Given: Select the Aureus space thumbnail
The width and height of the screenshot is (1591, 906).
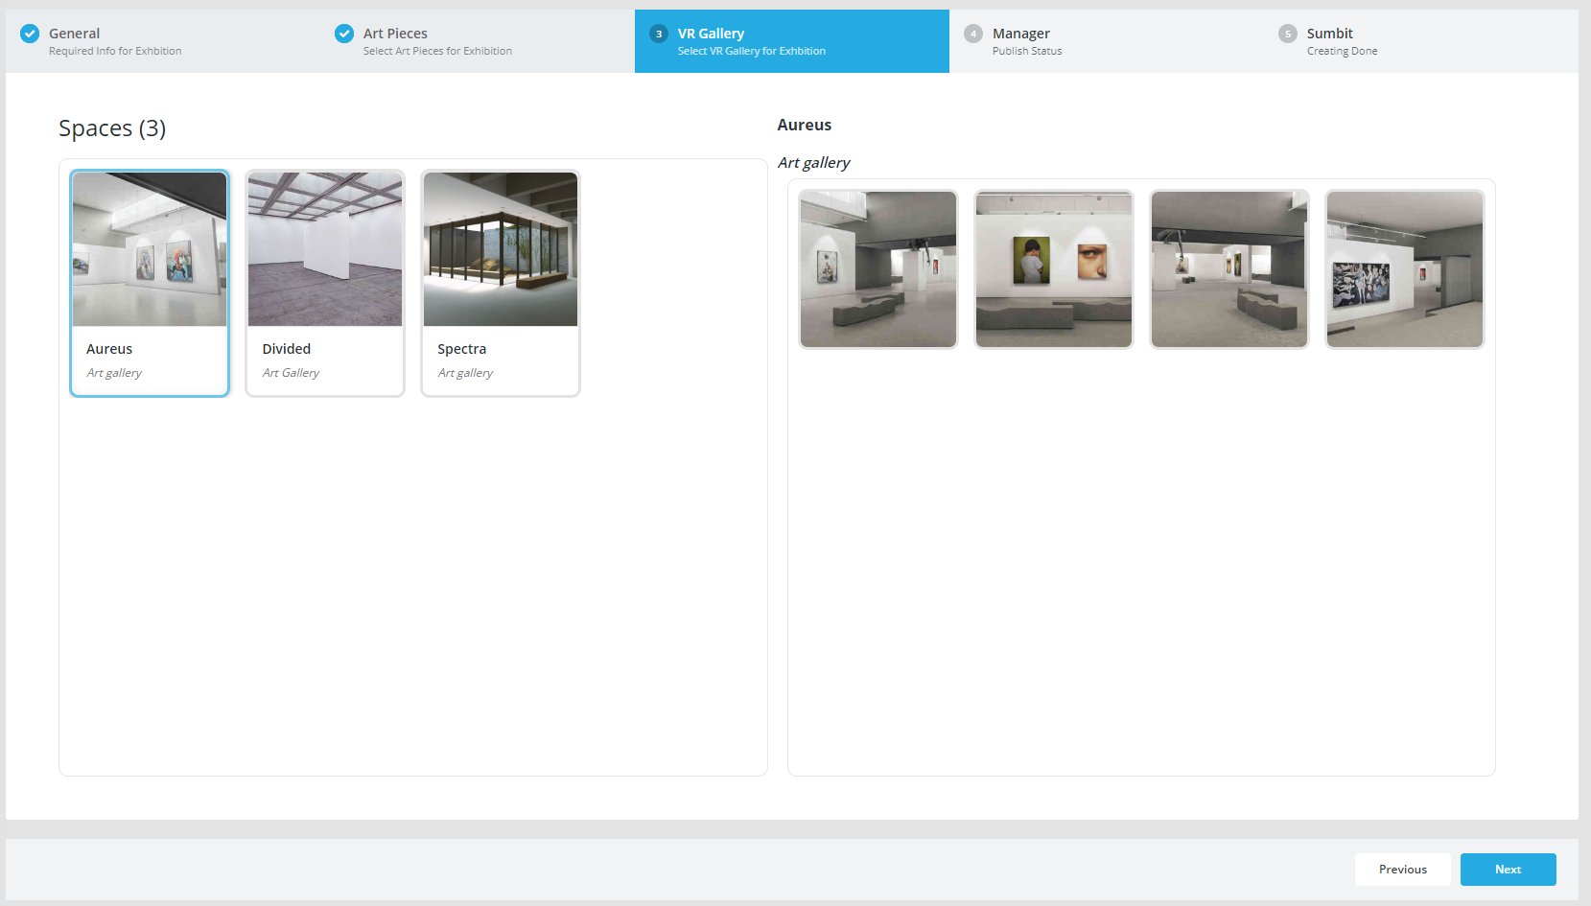Looking at the screenshot, I should (150, 249).
